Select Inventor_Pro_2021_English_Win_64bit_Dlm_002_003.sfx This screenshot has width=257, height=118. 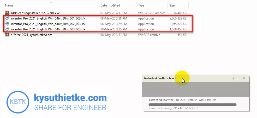(48, 24)
